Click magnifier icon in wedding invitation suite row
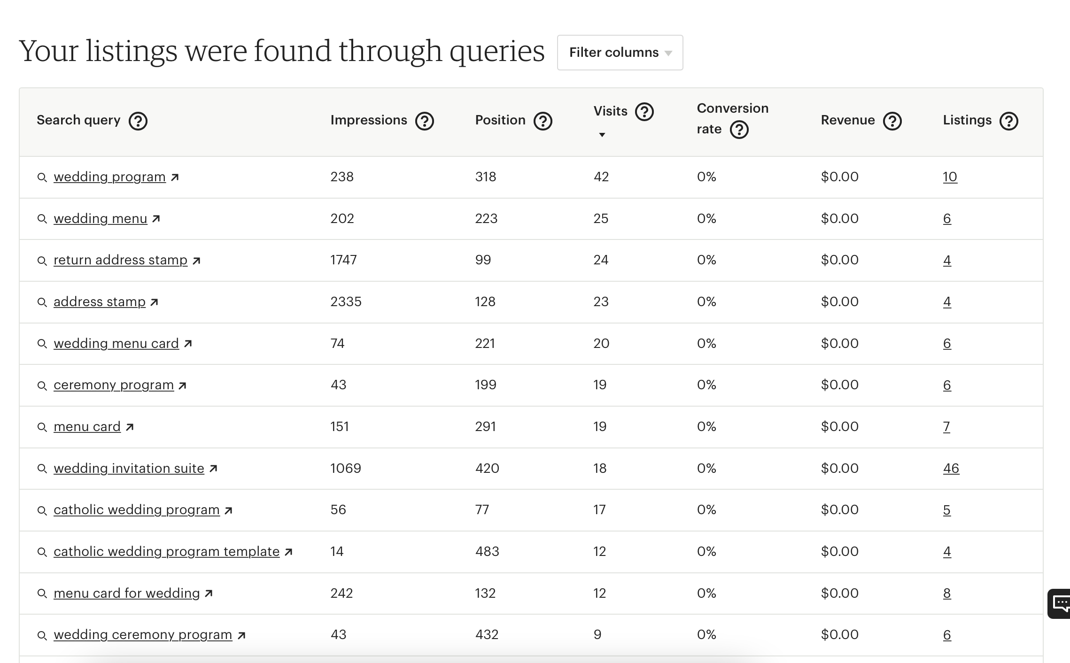Screen dimensions: 1070x663 tap(42, 469)
